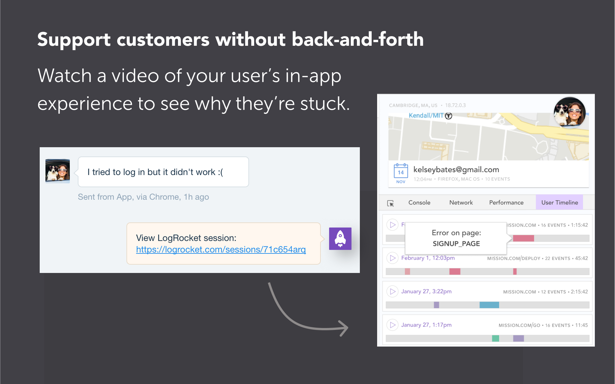Open the Console tab
615x384 pixels.
tap(419, 203)
